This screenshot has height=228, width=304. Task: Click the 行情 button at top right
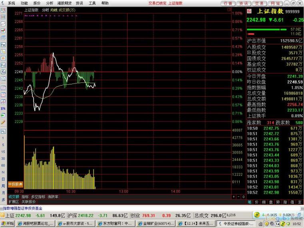(228, 3)
